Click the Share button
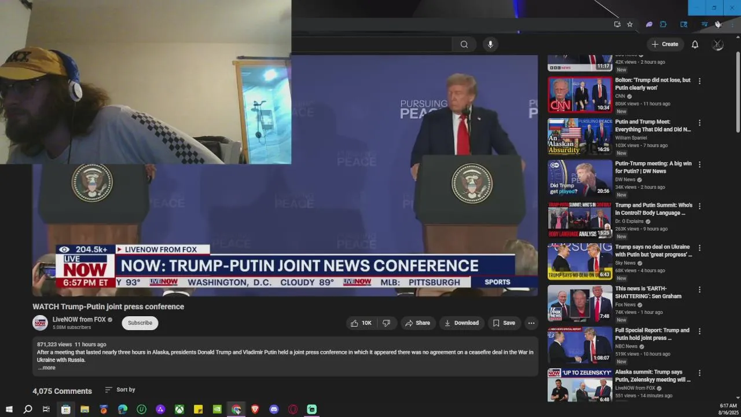Screen dimensions: 741x417 (417, 323)
